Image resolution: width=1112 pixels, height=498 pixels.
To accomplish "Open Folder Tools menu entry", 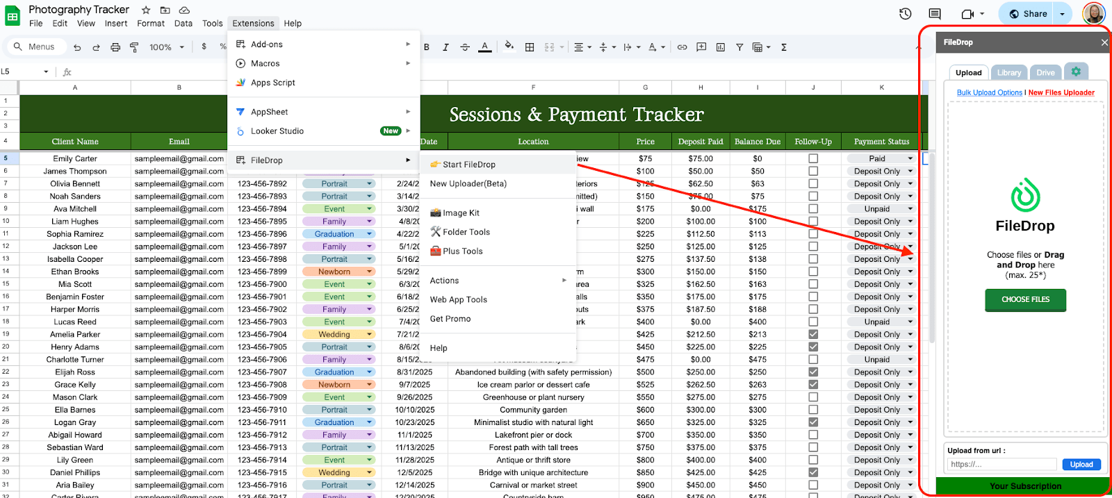I will pos(498,232).
